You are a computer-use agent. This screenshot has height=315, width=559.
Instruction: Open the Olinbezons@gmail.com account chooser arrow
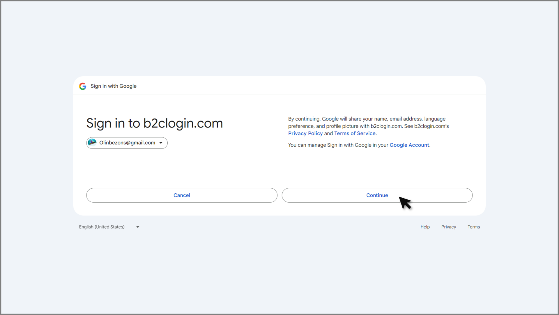pos(161,143)
